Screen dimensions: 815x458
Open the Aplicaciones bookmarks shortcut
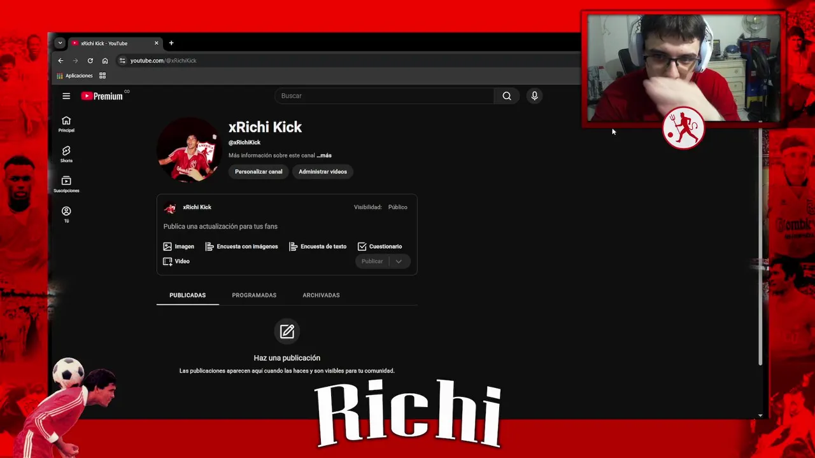pyautogui.click(x=75, y=76)
